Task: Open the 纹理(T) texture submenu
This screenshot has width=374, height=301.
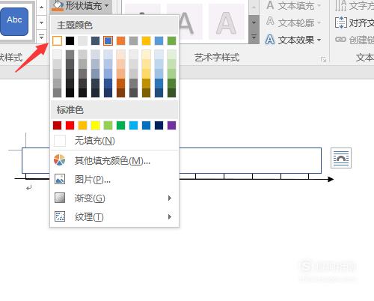Action: (114, 216)
